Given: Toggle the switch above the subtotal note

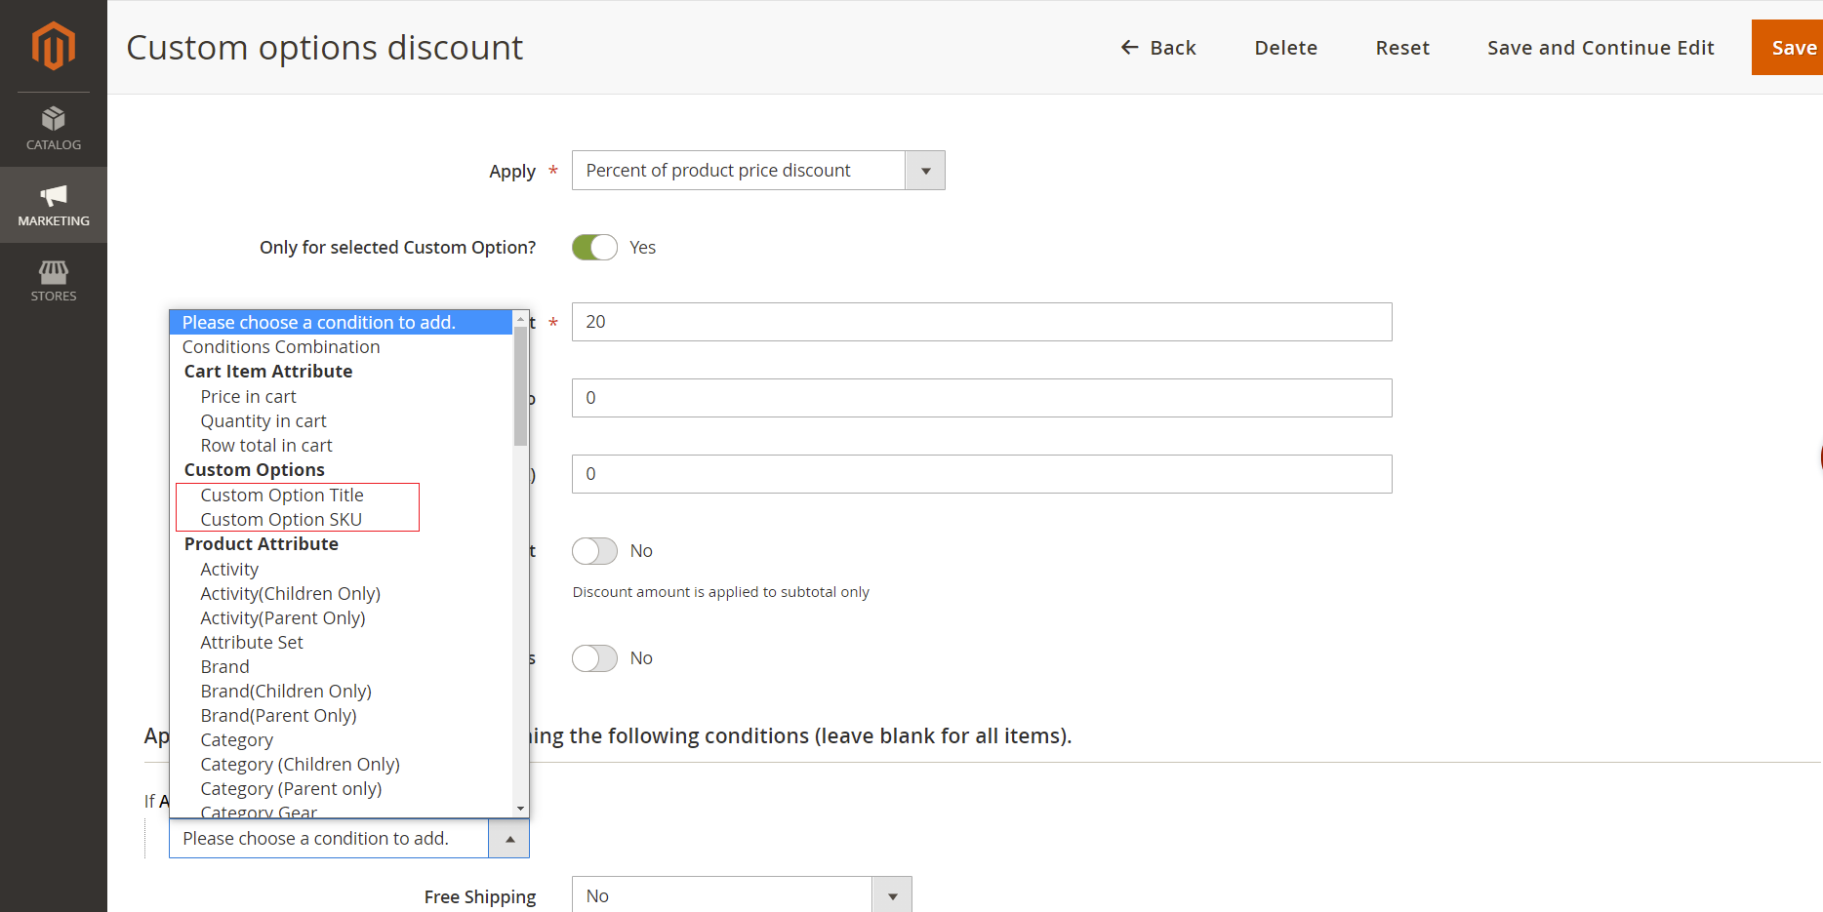Looking at the screenshot, I should click(594, 551).
